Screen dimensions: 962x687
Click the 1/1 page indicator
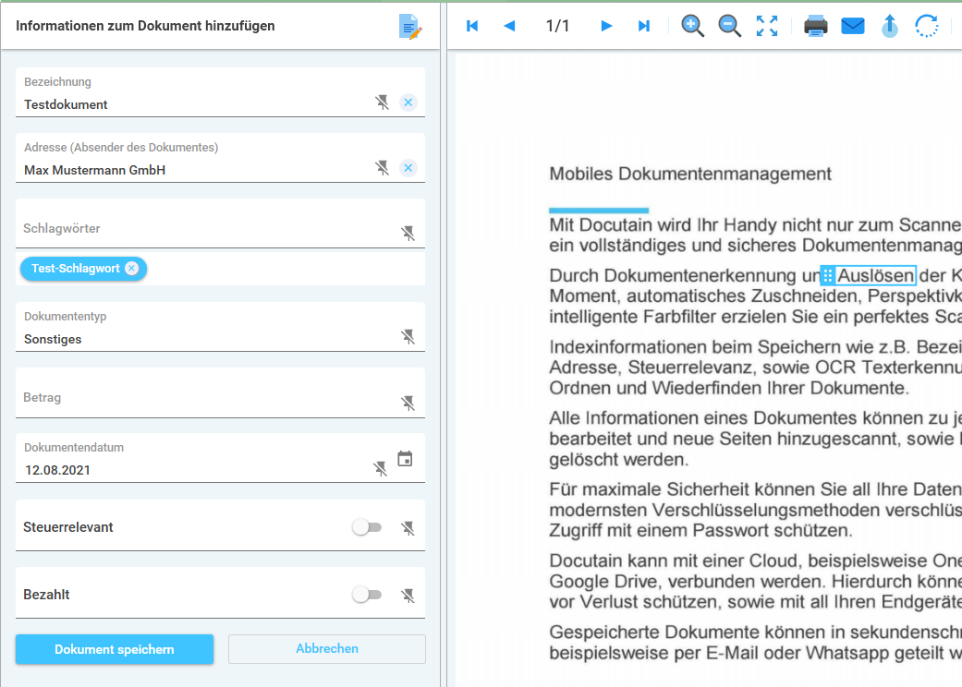pos(557,26)
